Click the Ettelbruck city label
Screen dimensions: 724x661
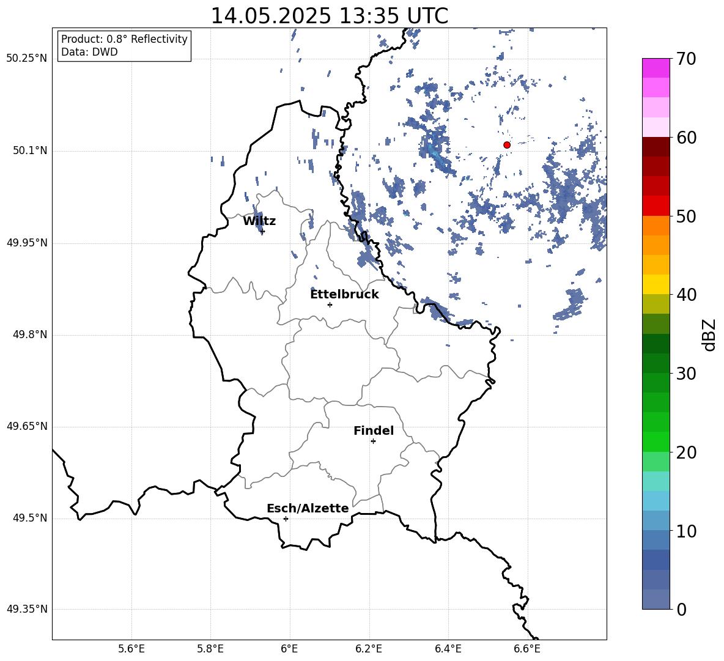click(344, 295)
